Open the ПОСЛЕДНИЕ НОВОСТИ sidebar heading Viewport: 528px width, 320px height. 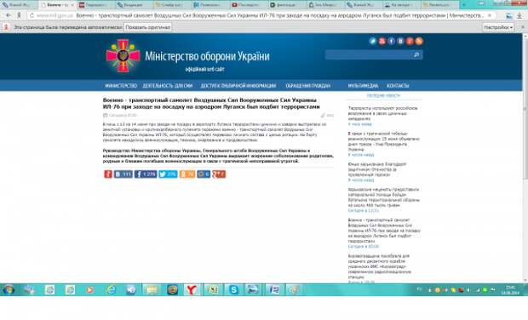click(383, 95)
